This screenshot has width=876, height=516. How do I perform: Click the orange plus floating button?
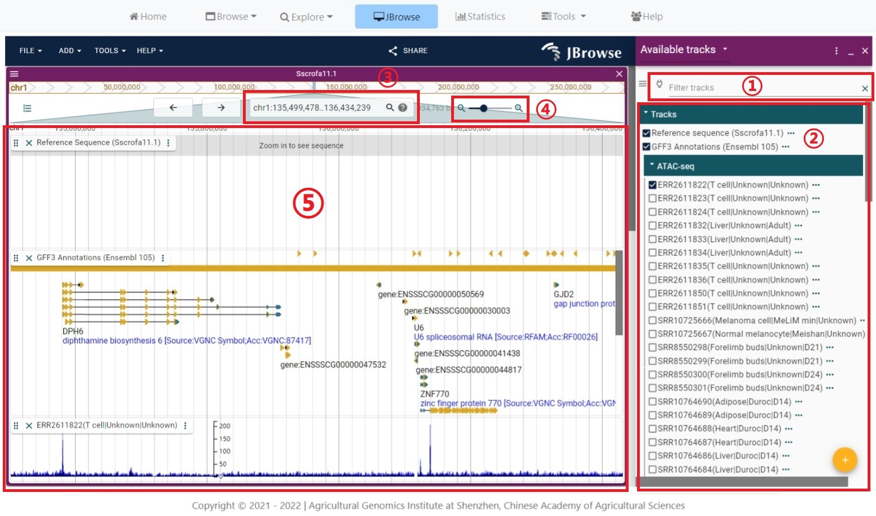point(845,460)
